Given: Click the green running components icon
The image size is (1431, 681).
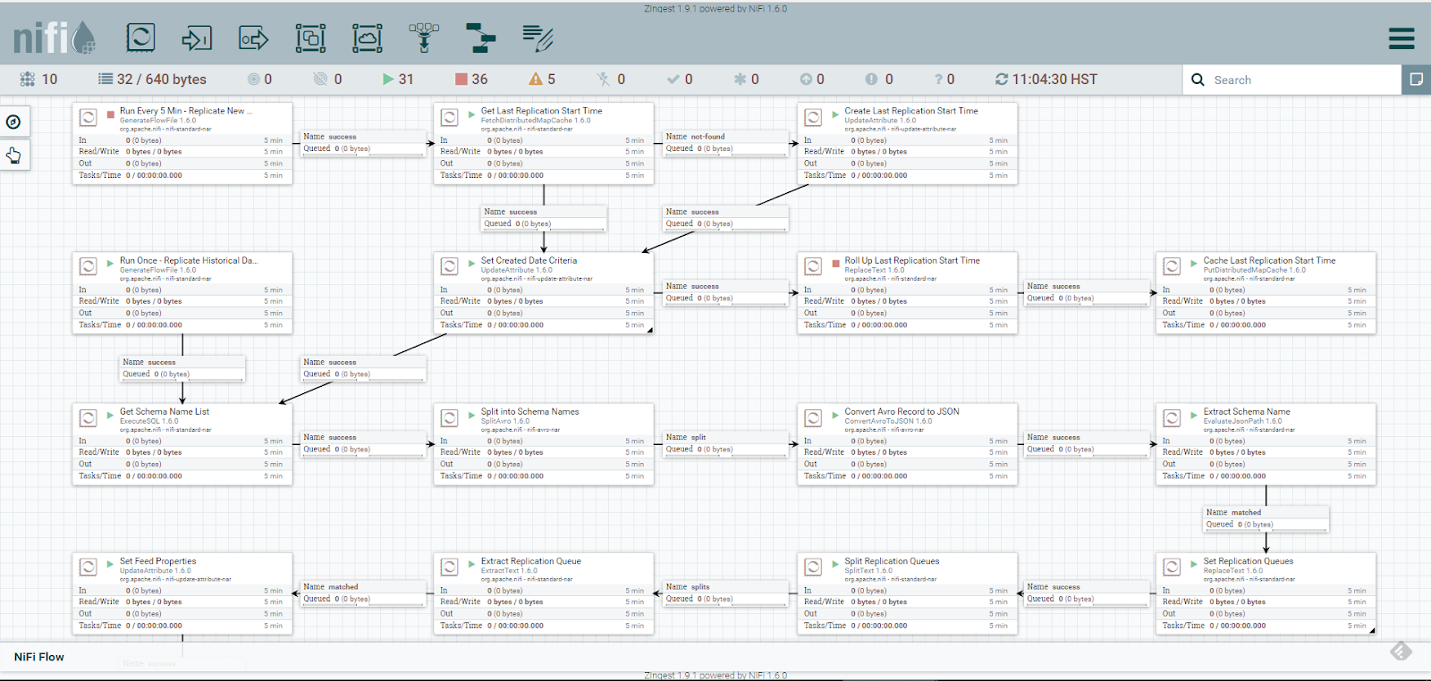Looking at the screenshot, I should [388, 80].
